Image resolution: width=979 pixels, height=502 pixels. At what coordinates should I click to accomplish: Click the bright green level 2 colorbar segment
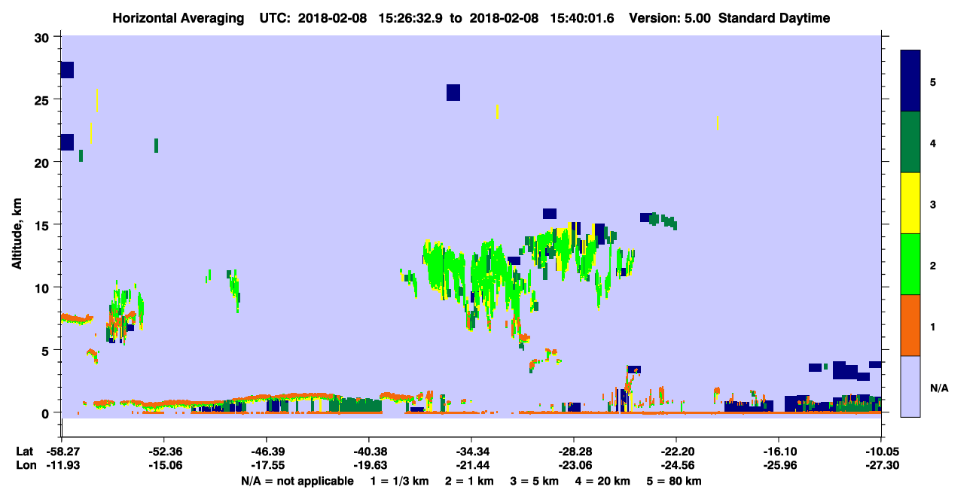click(x=910, y=264)
